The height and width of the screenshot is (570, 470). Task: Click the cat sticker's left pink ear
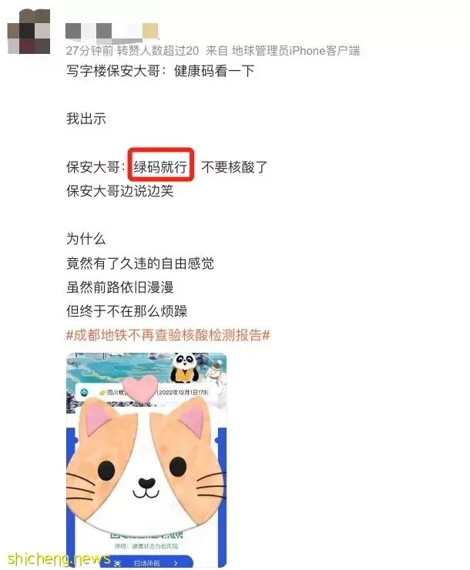[x=96, y=419]
